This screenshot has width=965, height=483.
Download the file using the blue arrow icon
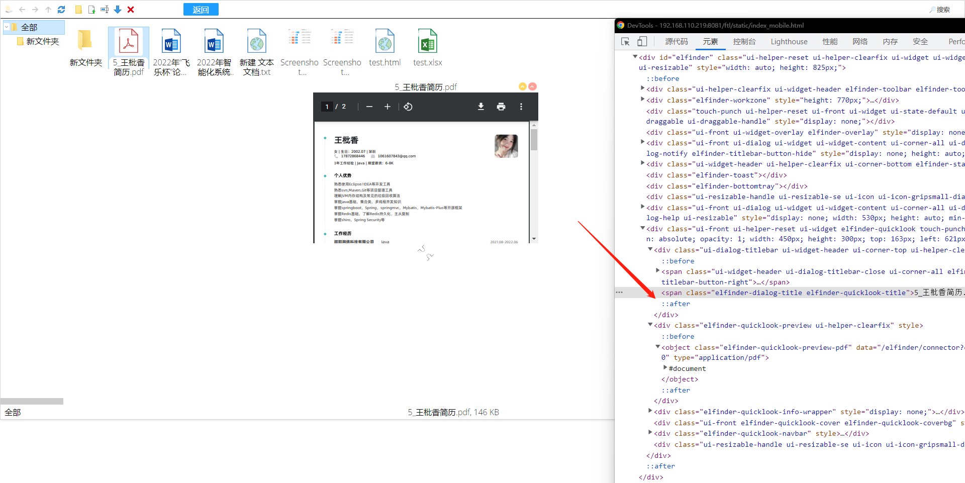117,10
